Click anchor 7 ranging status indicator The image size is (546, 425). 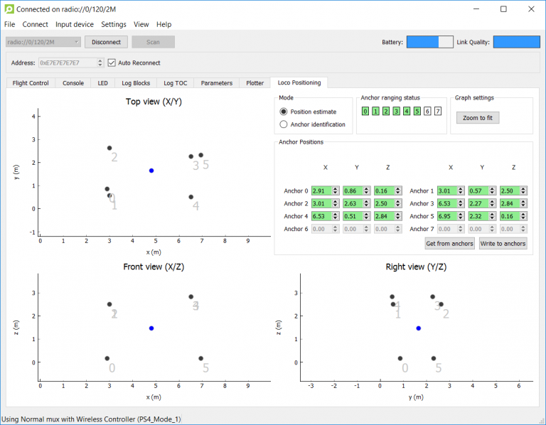[438, 111]
